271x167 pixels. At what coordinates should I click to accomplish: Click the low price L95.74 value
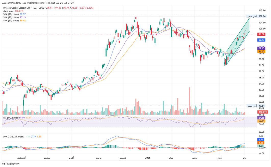click(66, 8)
